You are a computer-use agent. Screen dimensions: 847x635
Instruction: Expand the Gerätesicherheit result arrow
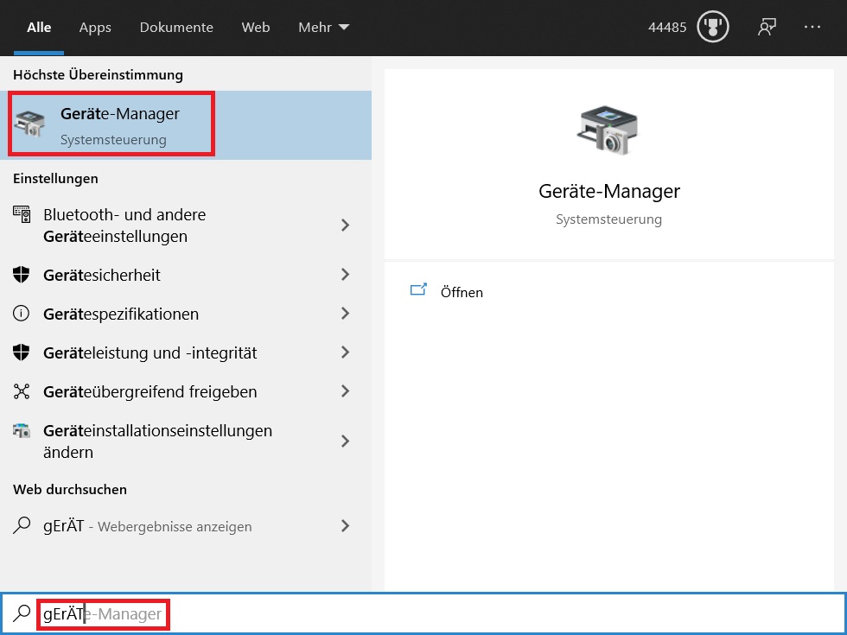[x=345, y=275]
